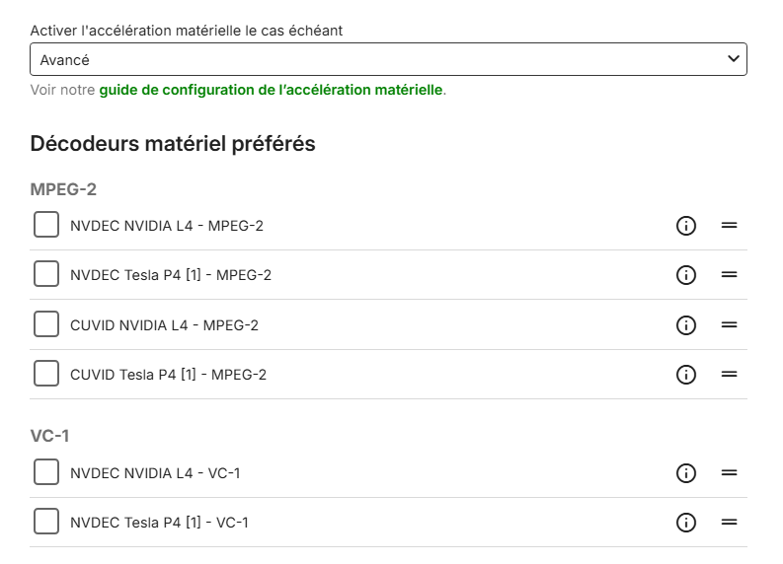Viewport: 783px width, 564px height.
Task: Open info for NVDEC Tesla P4 VC-1
Action: click(x=686, y=523)
